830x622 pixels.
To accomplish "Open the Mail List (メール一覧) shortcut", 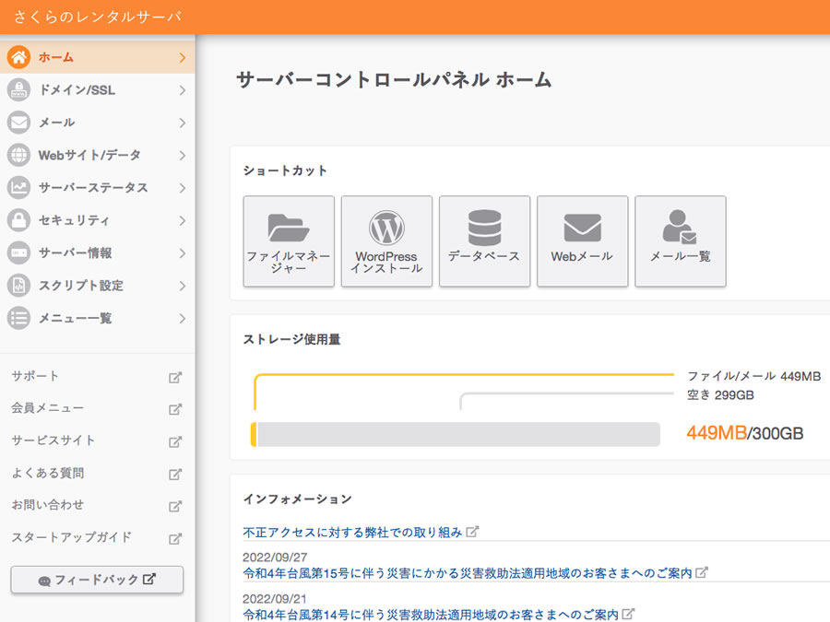I will 681,241.
